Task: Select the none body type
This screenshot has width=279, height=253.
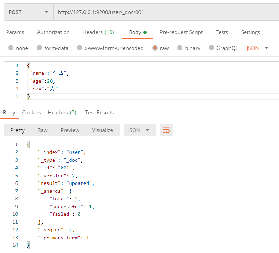Action: point(18,48)
